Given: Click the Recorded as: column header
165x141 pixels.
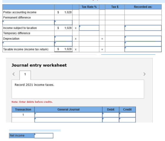Looking at the screenshot, I should point(143,7).
